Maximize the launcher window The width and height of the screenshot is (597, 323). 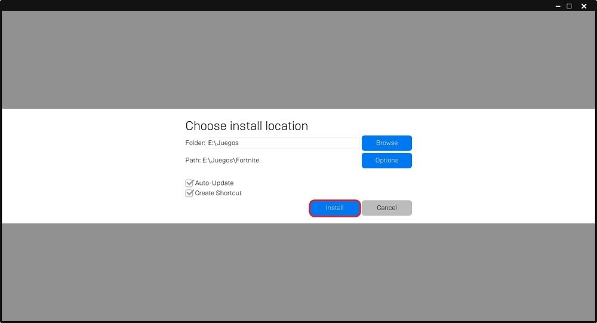(x=569, y=6)
